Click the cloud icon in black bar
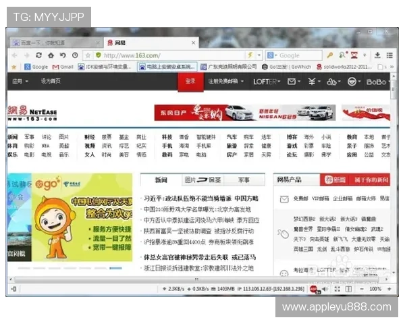The image size is (405, 324). click(x=331, y=82)
